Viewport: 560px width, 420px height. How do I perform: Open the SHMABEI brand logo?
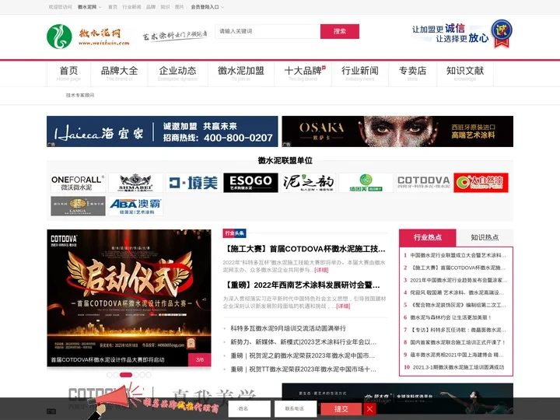(135, 183)
